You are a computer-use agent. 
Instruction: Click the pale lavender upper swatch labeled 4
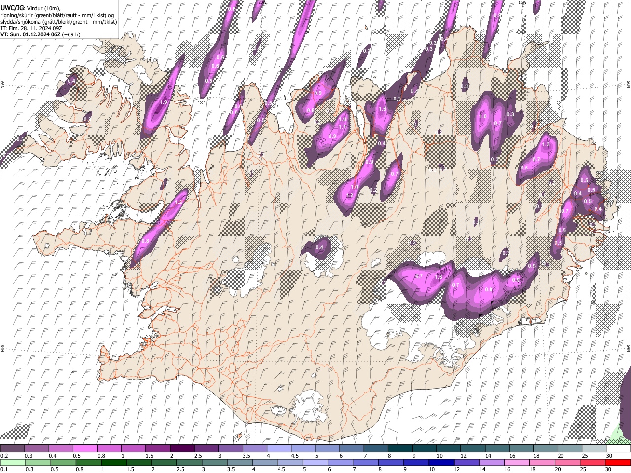point(280,449)
